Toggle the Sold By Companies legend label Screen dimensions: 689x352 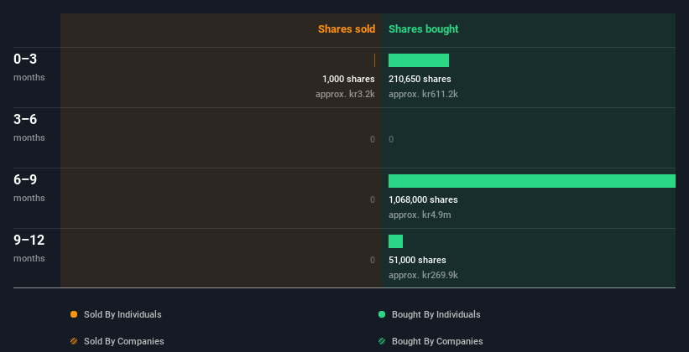click(123, 341)
